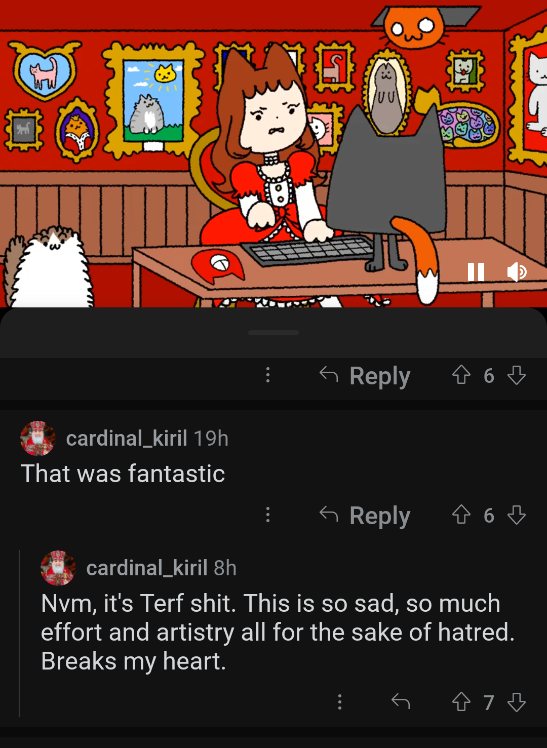
Task: Upvote the top comment
Action: [x=461, y=375]
